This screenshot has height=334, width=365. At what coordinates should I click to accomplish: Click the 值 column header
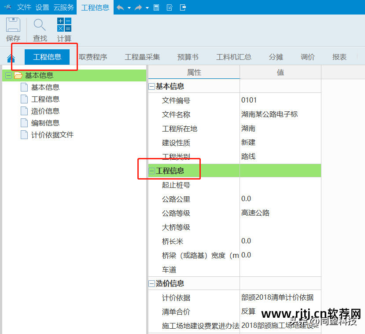tap(280, 72)
